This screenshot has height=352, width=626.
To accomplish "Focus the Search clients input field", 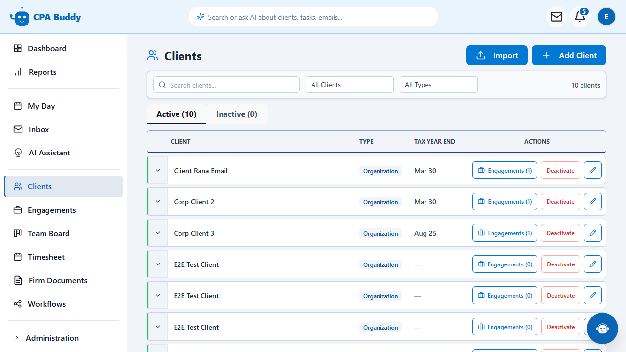I will tap(226, 85).
